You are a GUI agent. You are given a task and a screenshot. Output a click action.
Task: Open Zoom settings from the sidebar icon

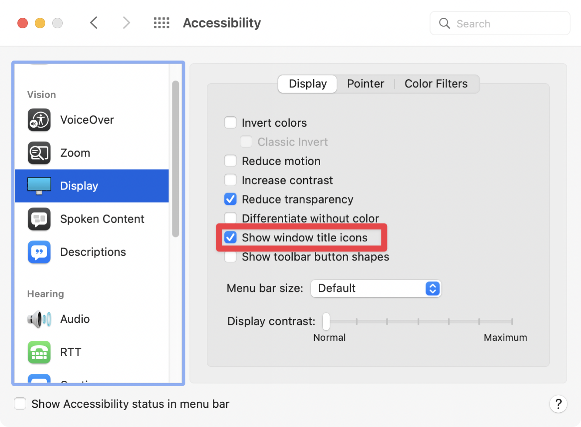click(39, 153)
